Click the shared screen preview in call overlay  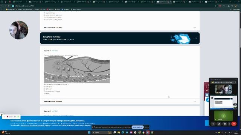(223, 102)
